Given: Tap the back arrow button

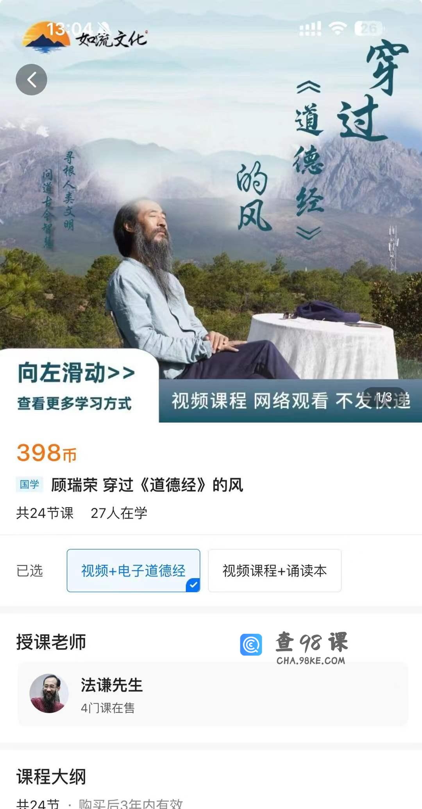Looking at the screenshot, I should coord(31,80).
